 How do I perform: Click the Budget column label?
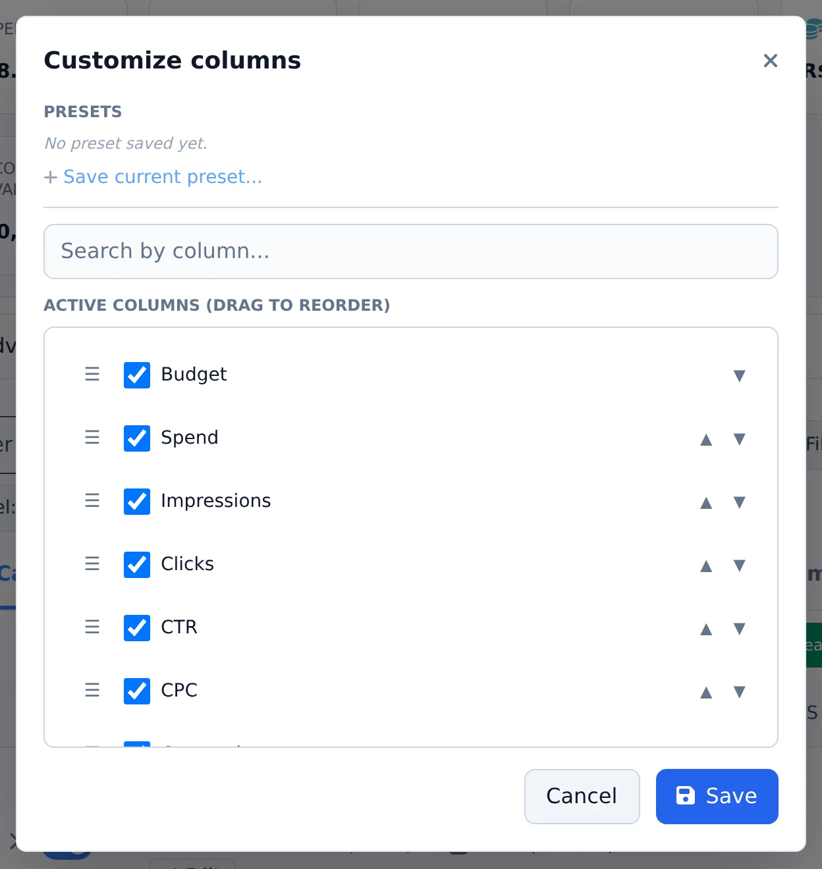point(194,374)
